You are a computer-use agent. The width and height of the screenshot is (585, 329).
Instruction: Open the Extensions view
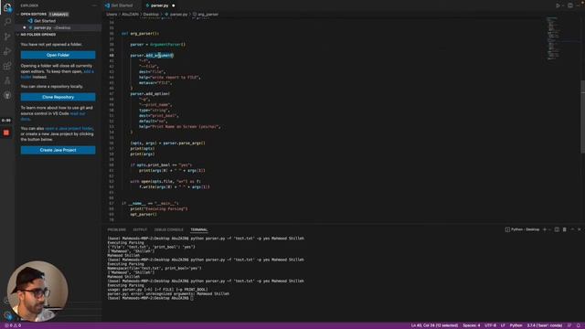[7, 66]
